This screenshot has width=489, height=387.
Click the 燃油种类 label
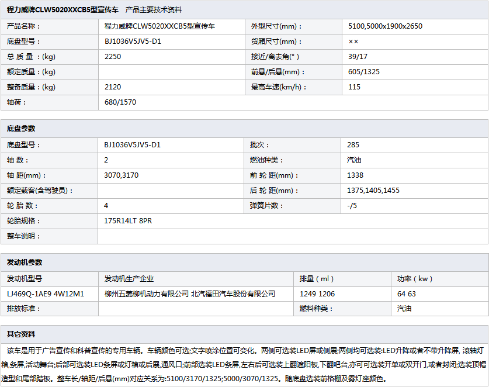tap(266, 160)
